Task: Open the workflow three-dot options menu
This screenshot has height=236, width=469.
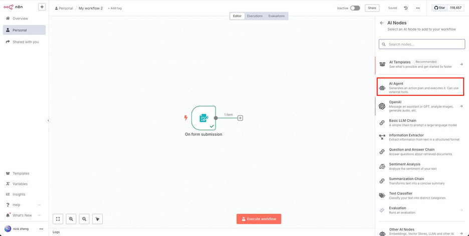Action: 418,8
